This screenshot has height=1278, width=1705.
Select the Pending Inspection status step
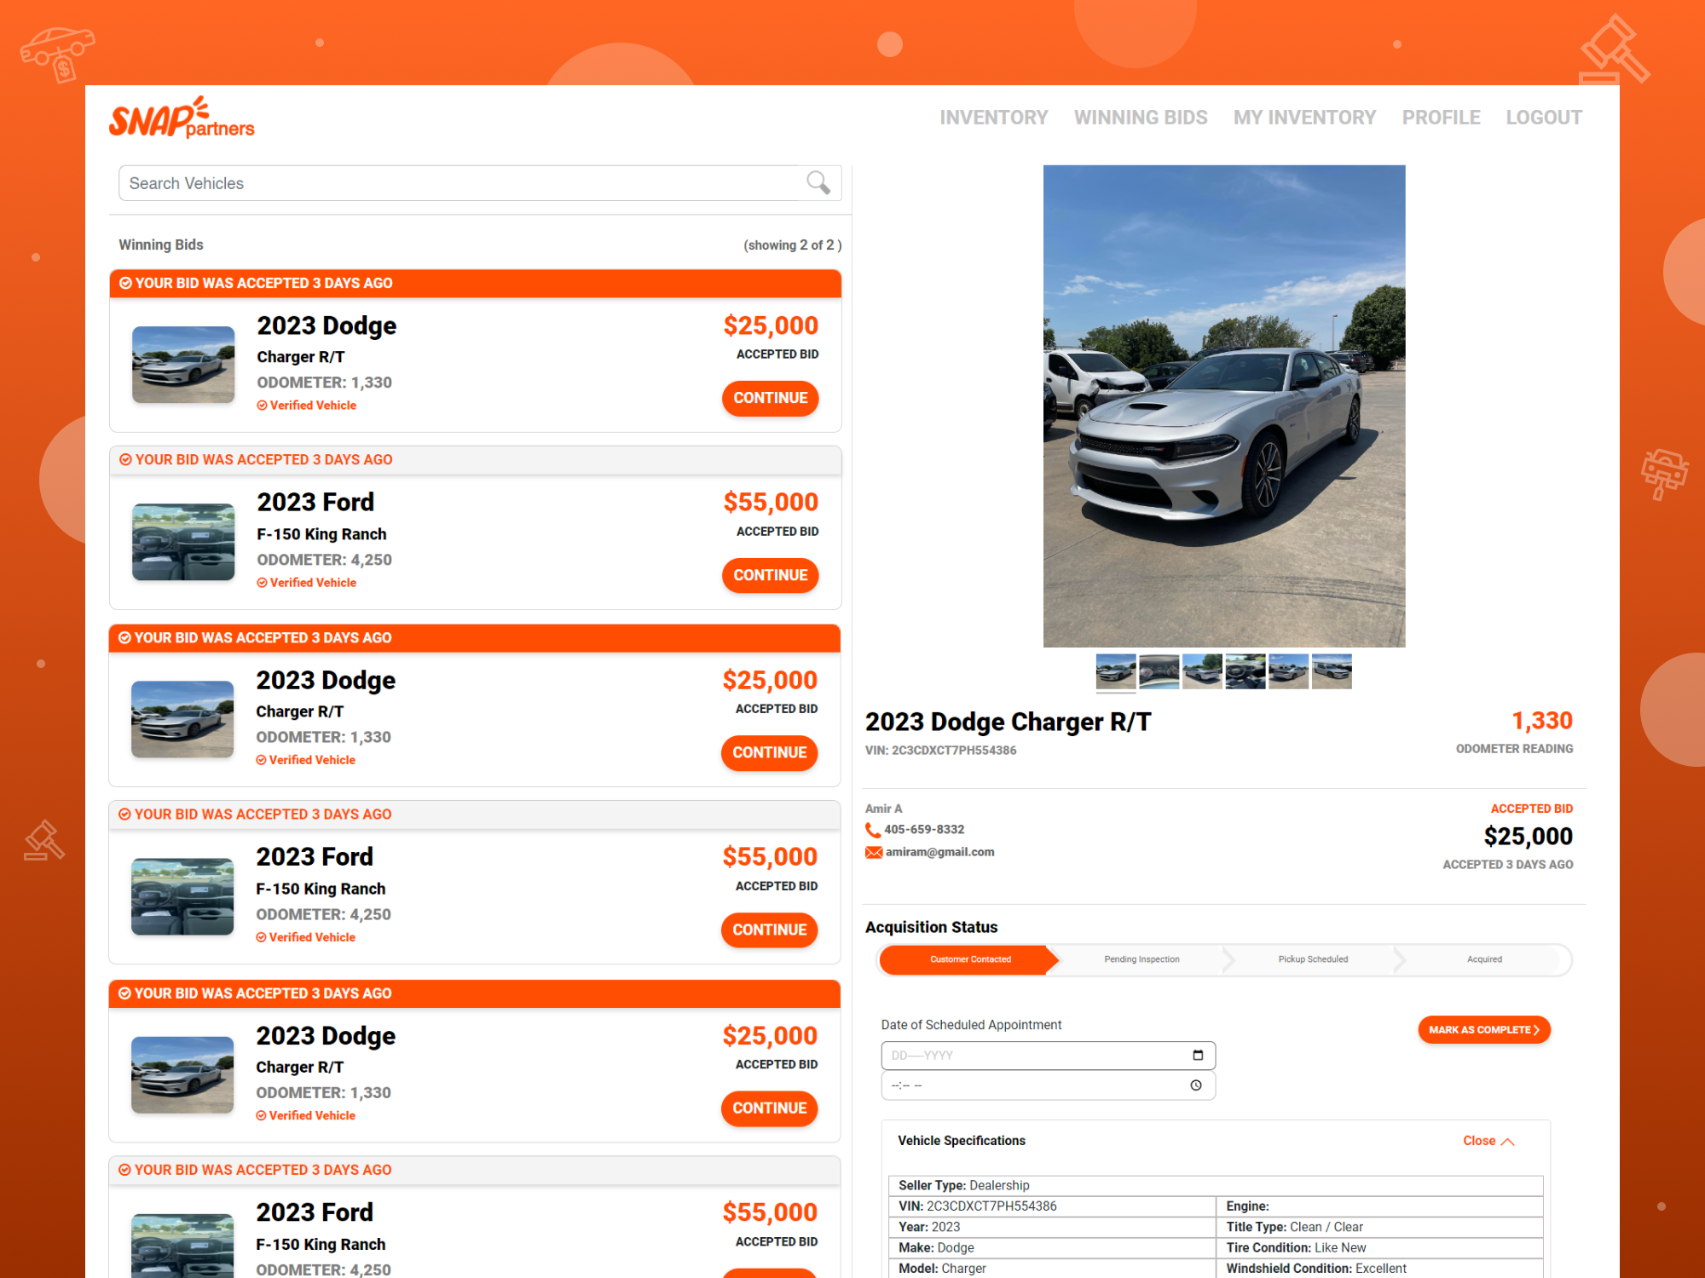1141,959
